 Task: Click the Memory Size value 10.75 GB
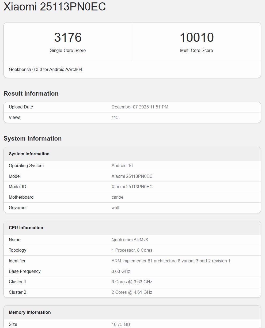click(x=121, y=324)
